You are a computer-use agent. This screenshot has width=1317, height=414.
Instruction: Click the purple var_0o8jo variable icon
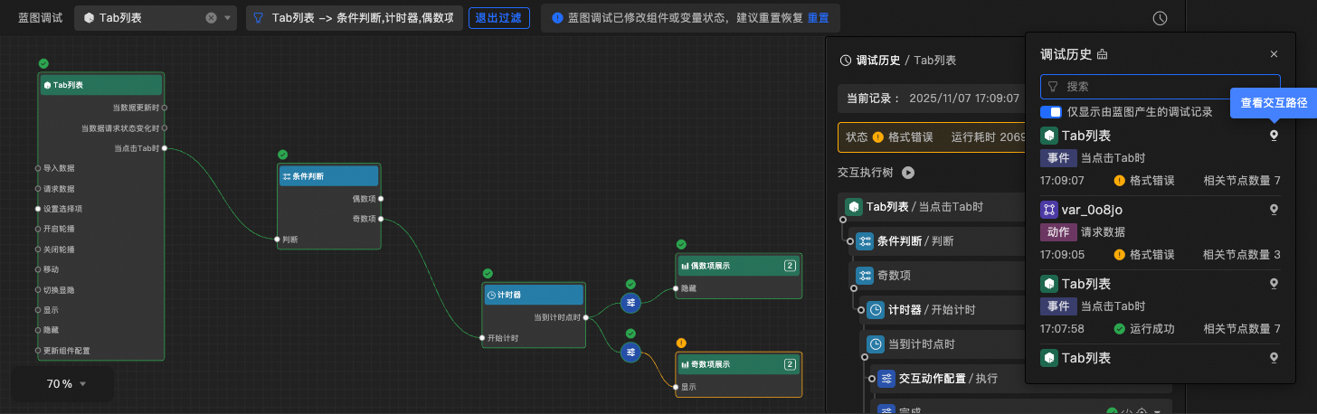click(x=1048, y=210)
